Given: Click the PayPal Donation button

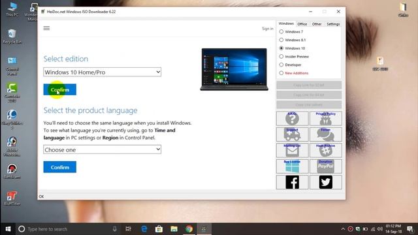Looking at the screenshot, I should (x=325, y=166).
